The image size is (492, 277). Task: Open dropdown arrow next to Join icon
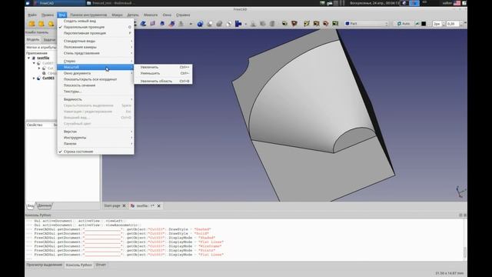245,24
